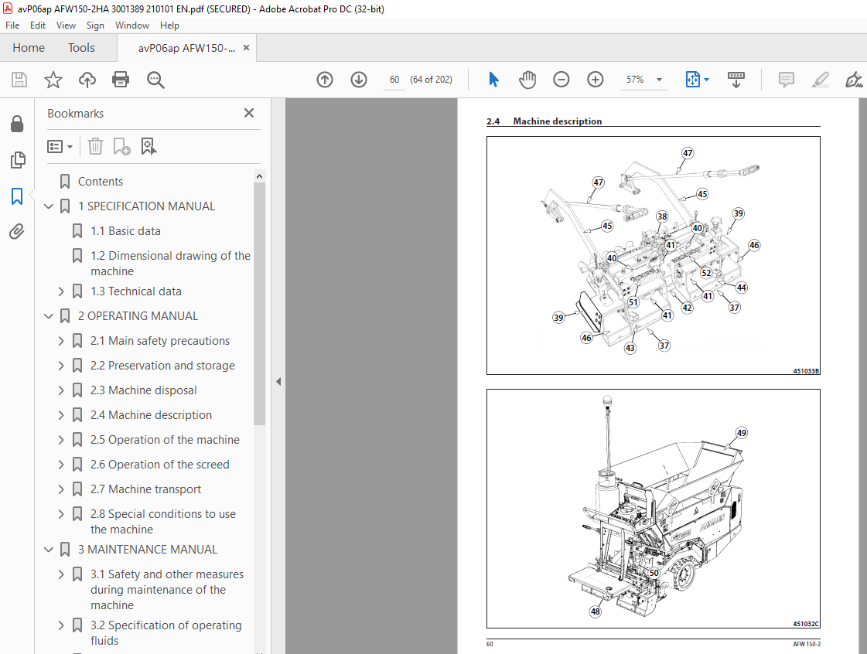867x654 pixels.
Task: Collapse 3 MAINTENANCE MANUAL bookmark
Action: coord(49,550)
